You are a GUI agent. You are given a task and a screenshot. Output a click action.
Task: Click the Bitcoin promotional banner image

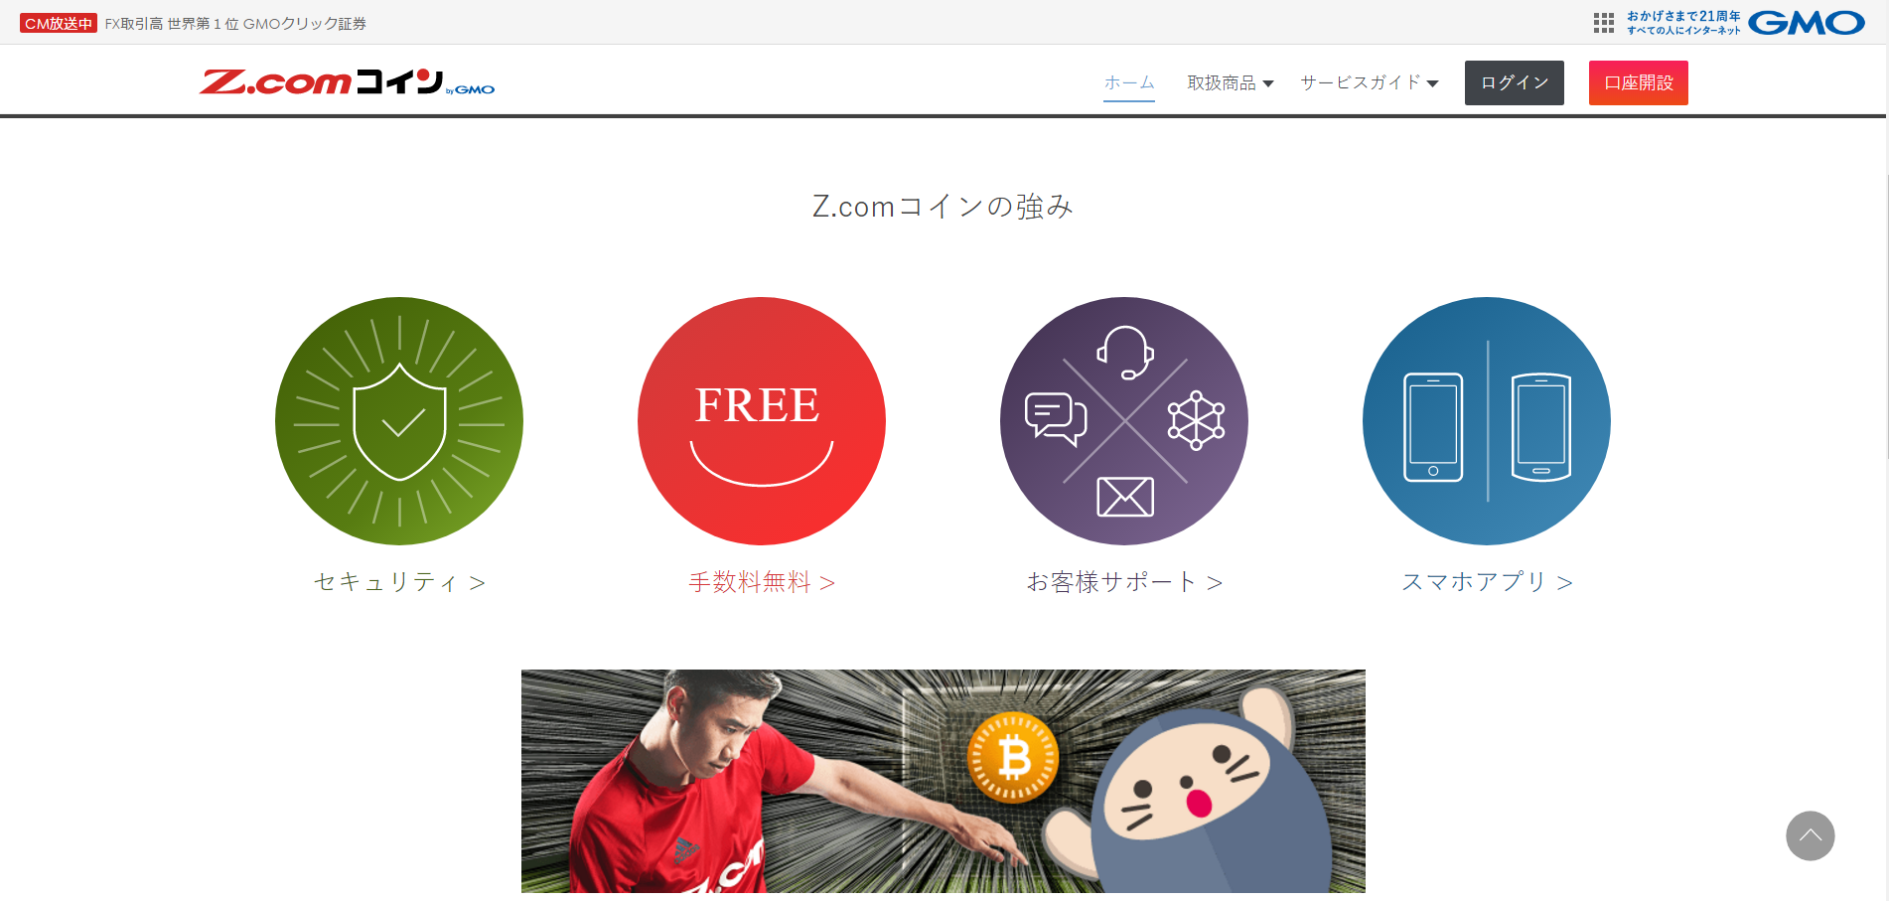[944, 781]
